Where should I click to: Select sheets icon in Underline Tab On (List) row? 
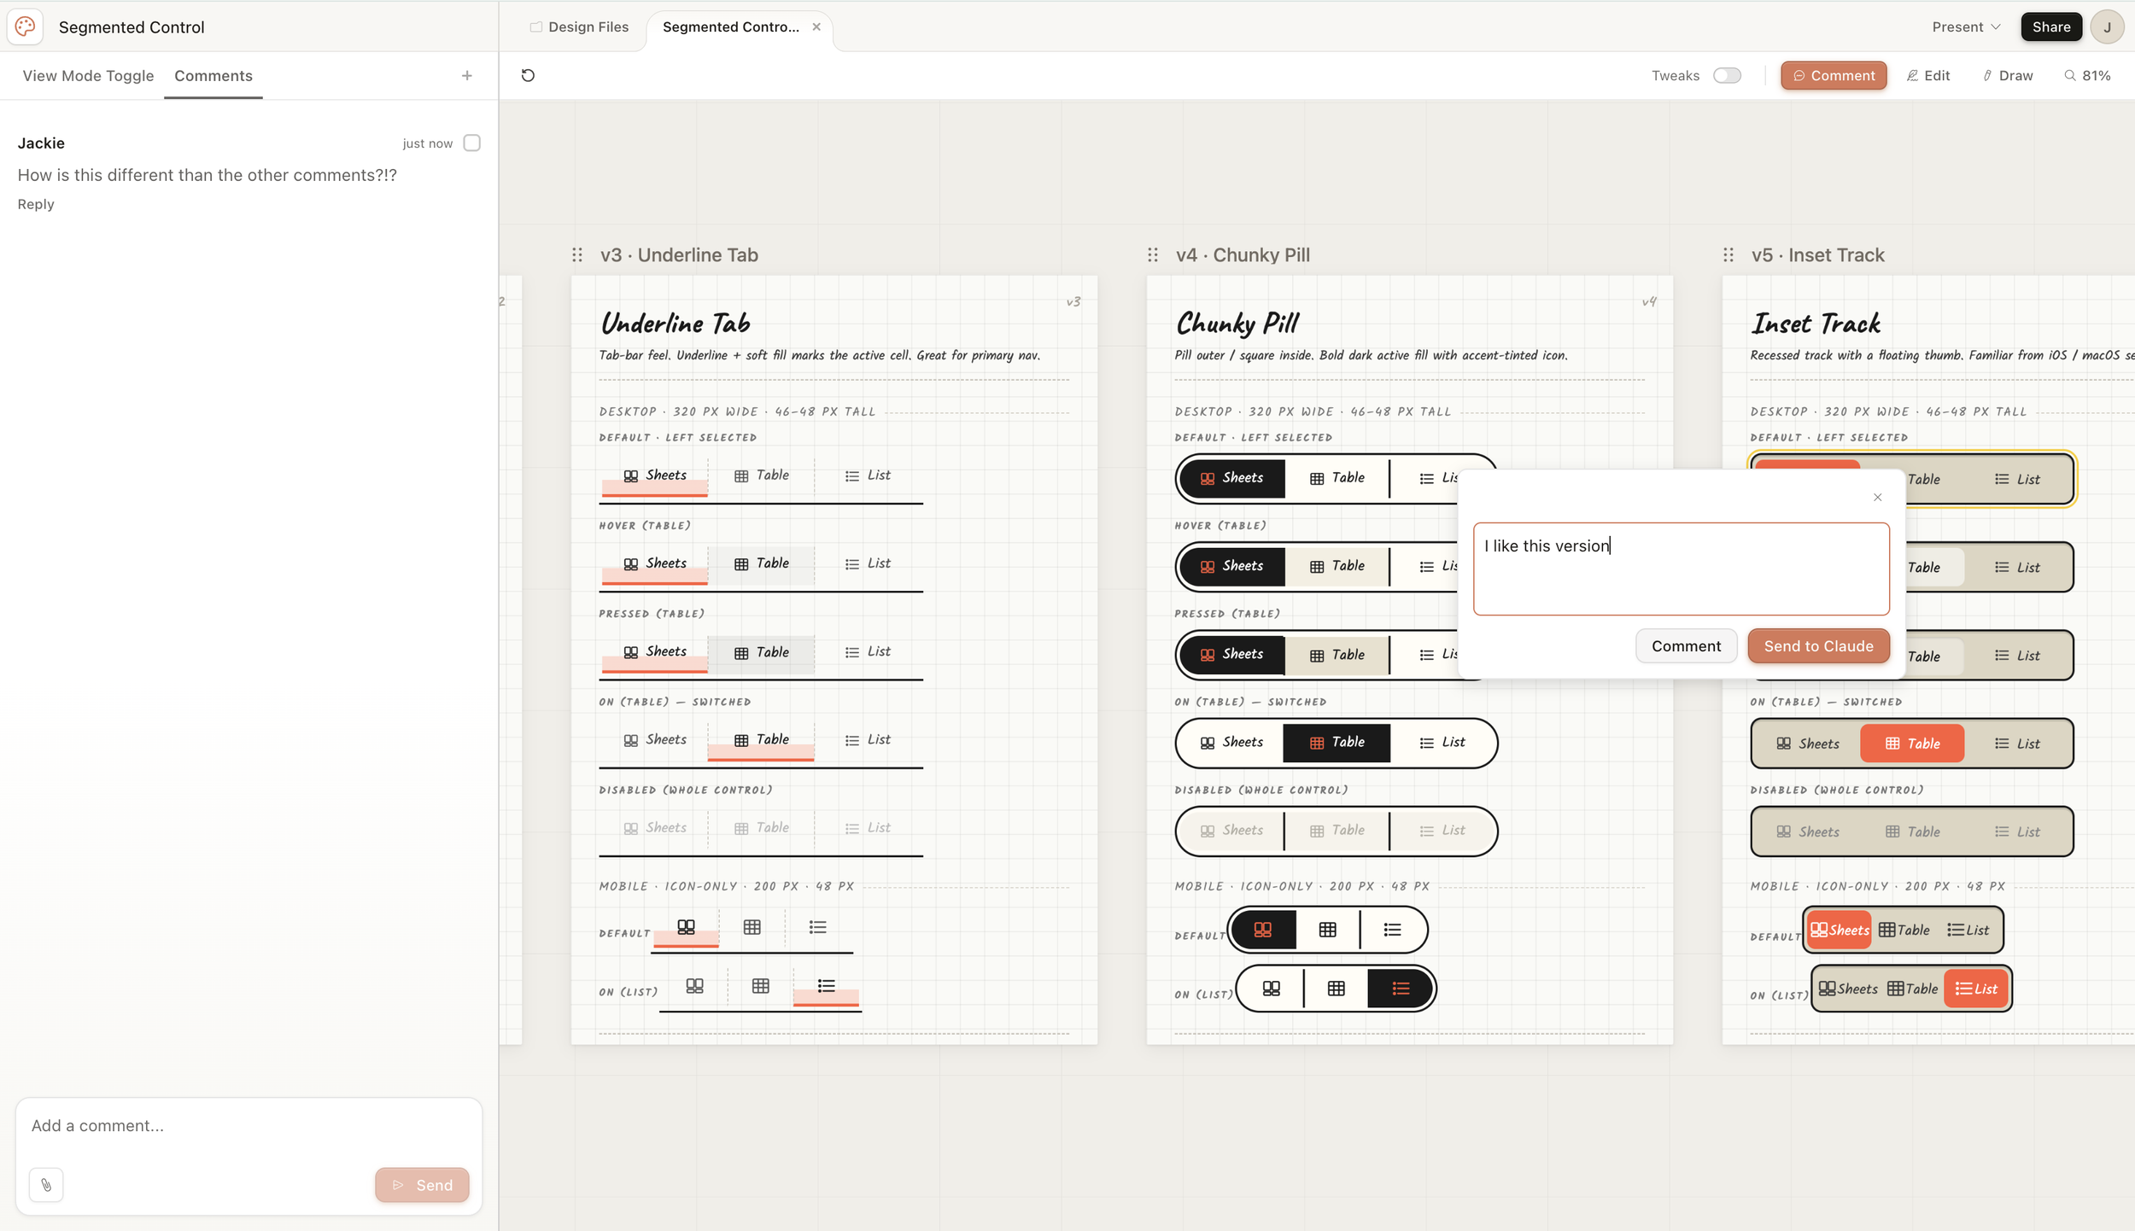pyautogui.click(x=694, y=986)
